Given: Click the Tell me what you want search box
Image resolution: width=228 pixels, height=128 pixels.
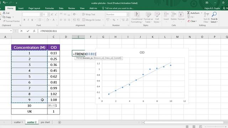Looking at the screenshot, I should tap(118, 8).
